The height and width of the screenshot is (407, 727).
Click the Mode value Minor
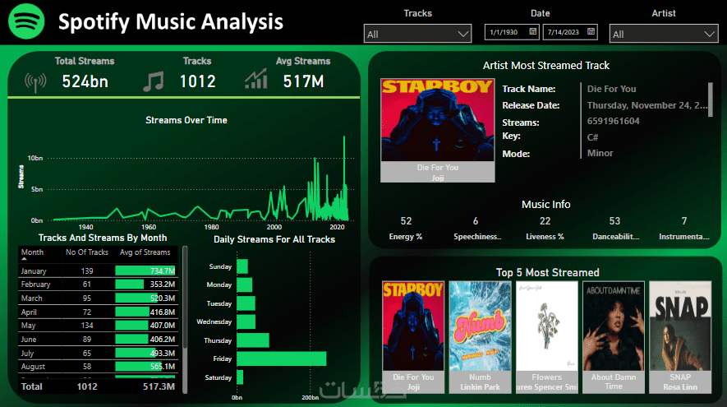(x=600, y=153)
